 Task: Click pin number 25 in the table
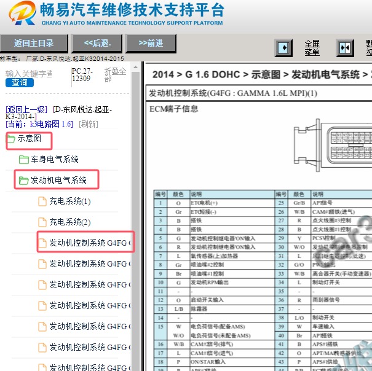pos(281,203)
